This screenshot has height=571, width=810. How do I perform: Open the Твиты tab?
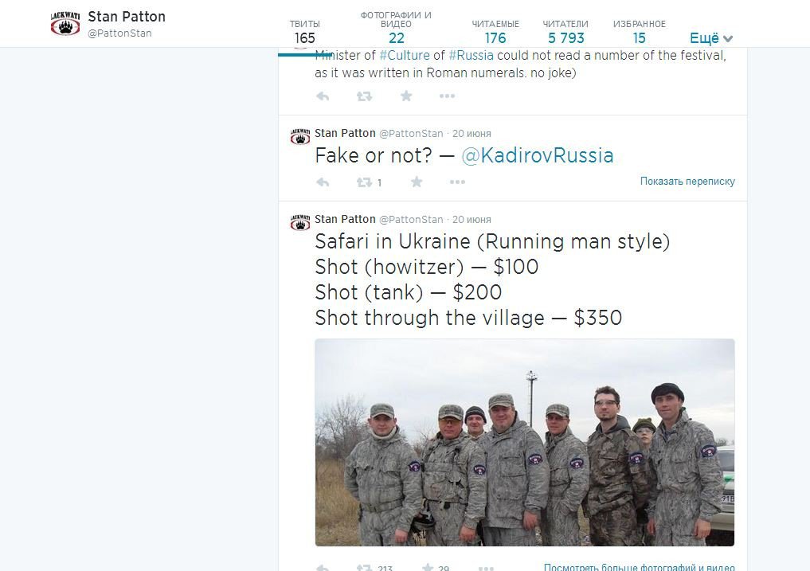click(x=304, y=32)
